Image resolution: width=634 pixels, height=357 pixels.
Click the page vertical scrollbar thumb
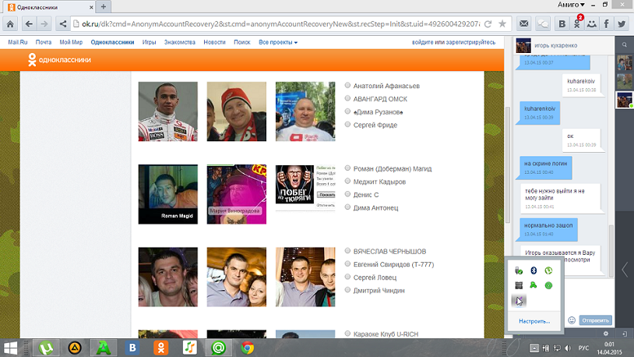(508, 164)
